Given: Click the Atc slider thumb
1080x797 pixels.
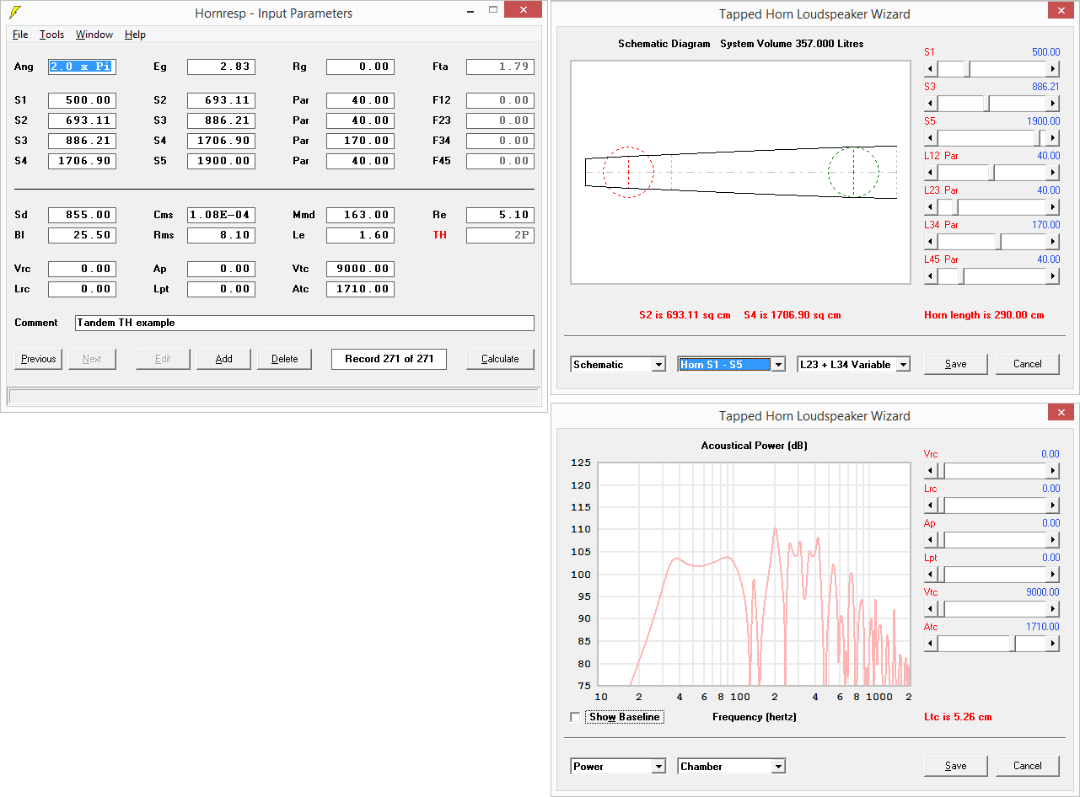Looking at the screenshot, I should 1013,644.
